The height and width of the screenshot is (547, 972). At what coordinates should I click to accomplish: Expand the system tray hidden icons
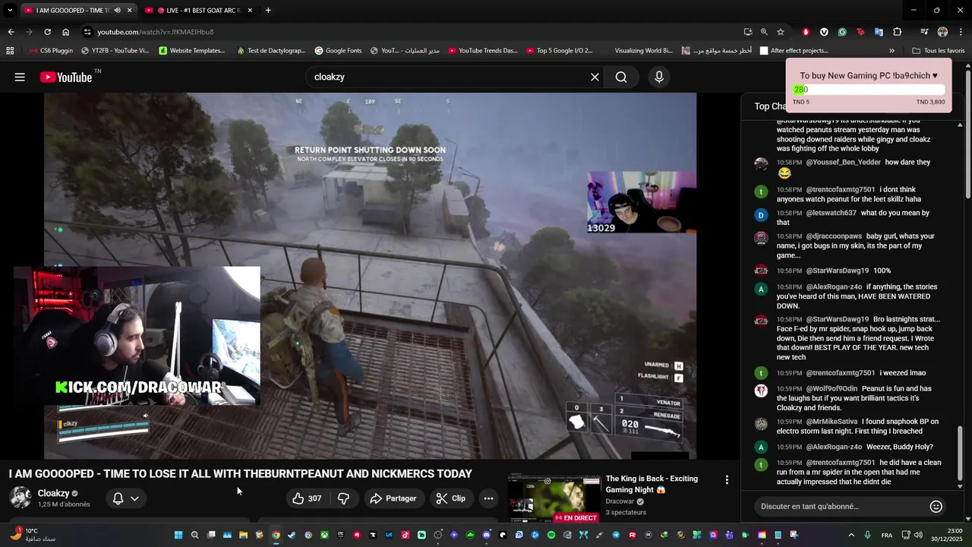click(850, 535)
